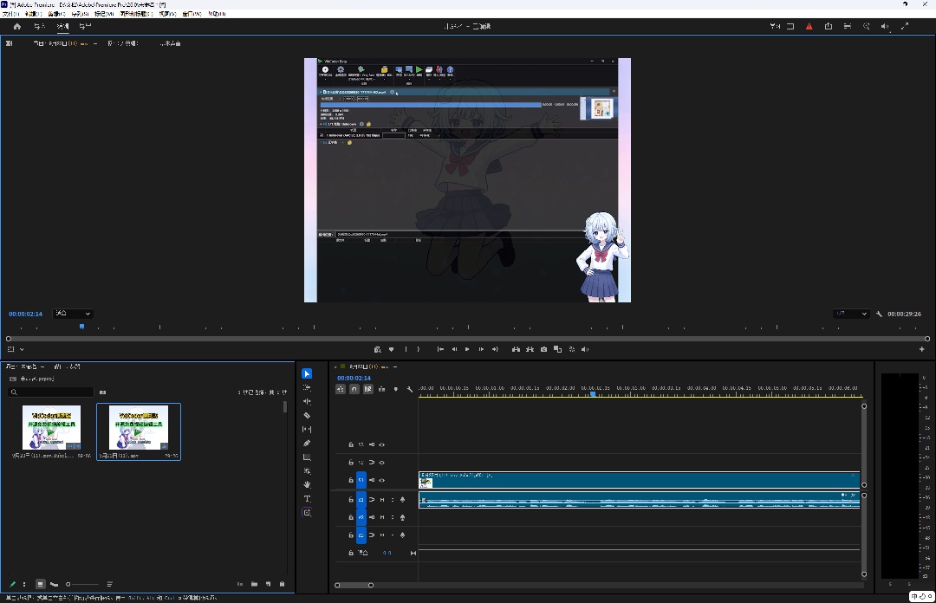Open timeline wrench display settings
The height and width of the screenshot is (603, 936).
point(409,389)
